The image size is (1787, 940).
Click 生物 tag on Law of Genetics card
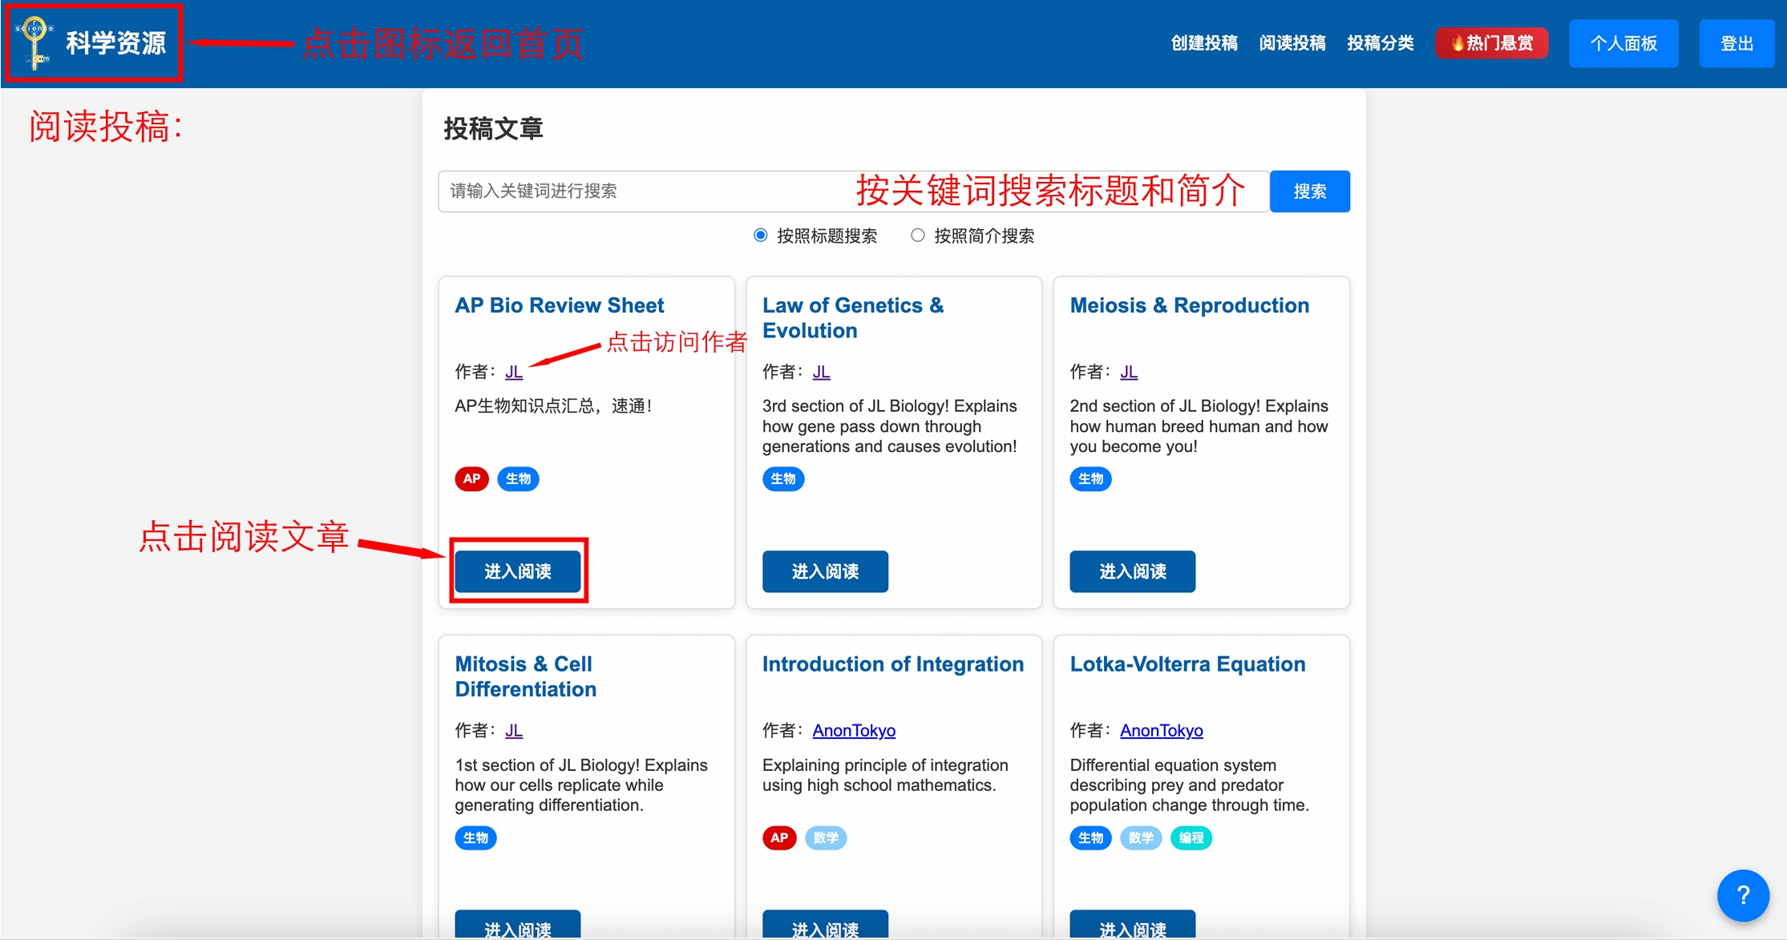click(782, 478)
